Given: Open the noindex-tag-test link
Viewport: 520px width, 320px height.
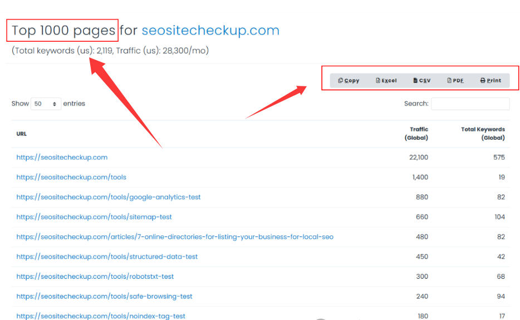Looking at the screenshot, I should (x=101, y=316).
